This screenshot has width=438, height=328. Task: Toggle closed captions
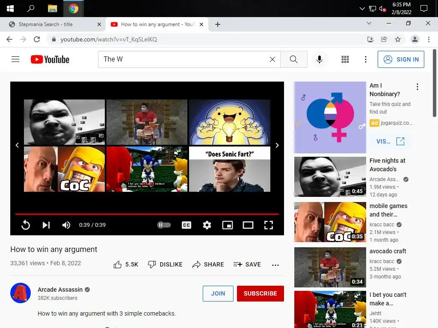(x=186, y=225)
